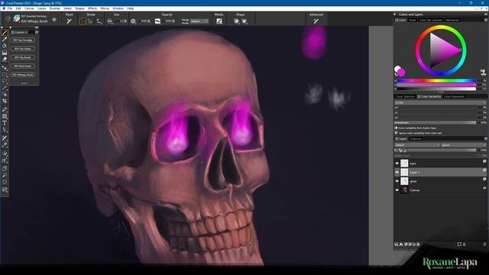Hide the eyes layer
This screenshot has width=489, height=275.
[397, 163]
